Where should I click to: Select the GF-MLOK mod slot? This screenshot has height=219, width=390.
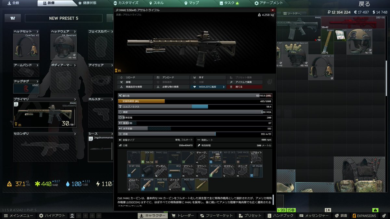click(x=256, y=171)
